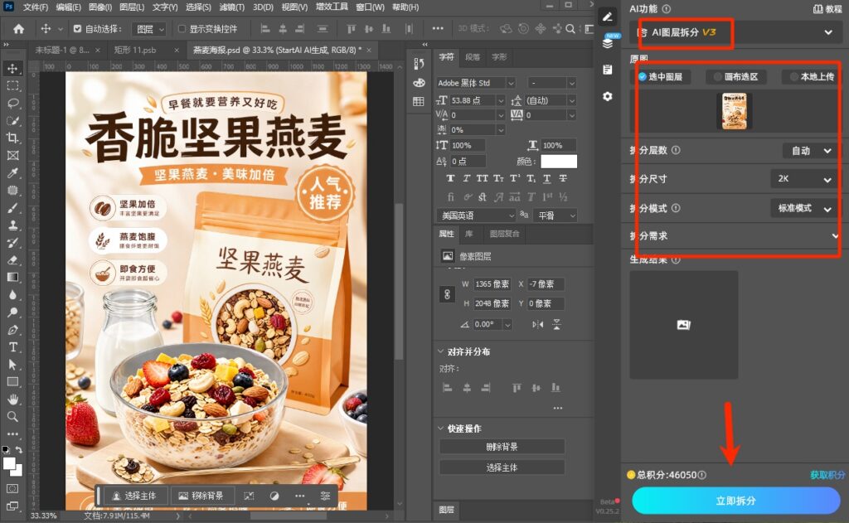This screenshot has height=523, width=849.
Task: Open the 拆分尺寸 2K dropdown
Action: [804, 179]
